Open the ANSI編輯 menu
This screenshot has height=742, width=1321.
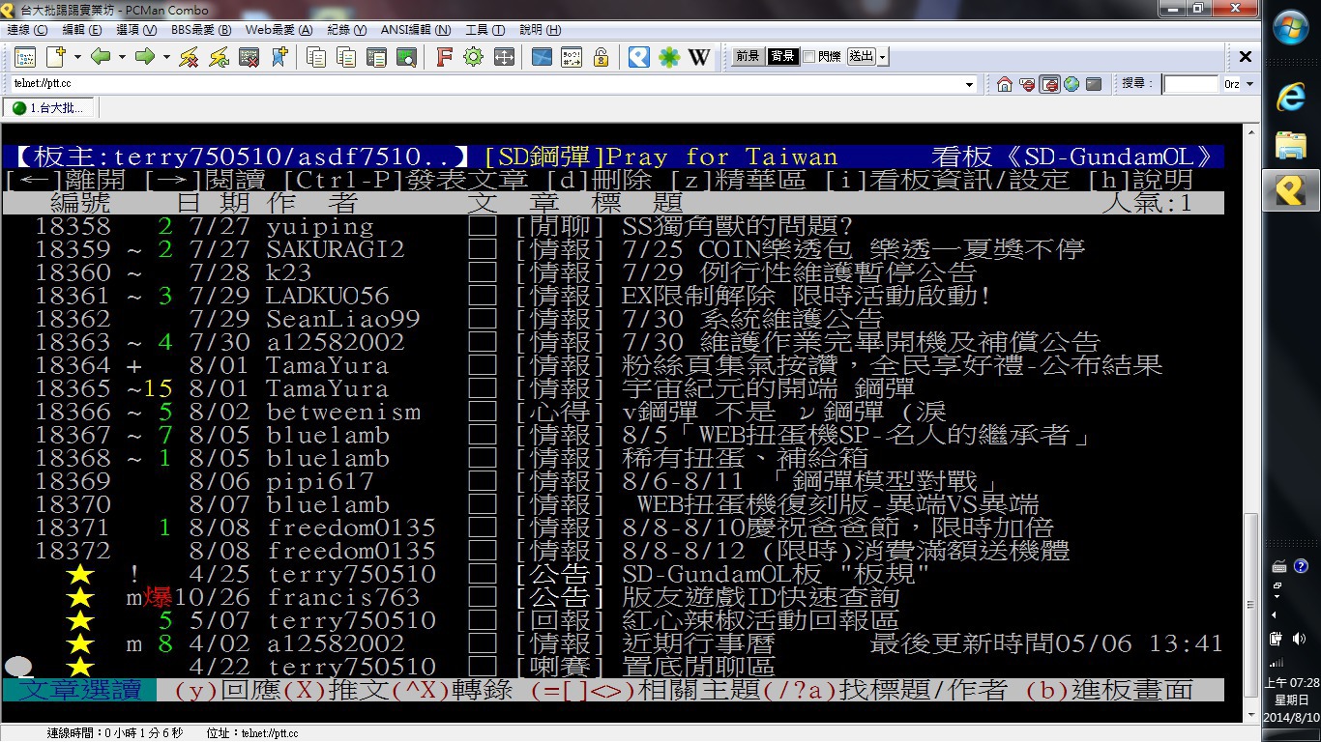coord(416,30)
